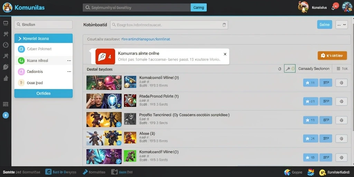Open the Komunitas logo avatar
The width and height of the screenshot is (354, 177).
click(8, 8)
